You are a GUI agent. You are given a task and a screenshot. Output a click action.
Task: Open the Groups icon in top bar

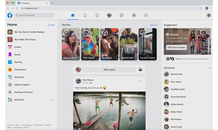click(x=134, y=15)
